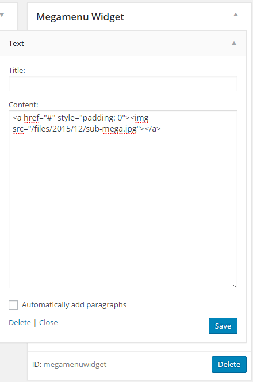253x382 pixels.
Task: Click the Automatically add paragraphs label text
Action: pos(74,305)
